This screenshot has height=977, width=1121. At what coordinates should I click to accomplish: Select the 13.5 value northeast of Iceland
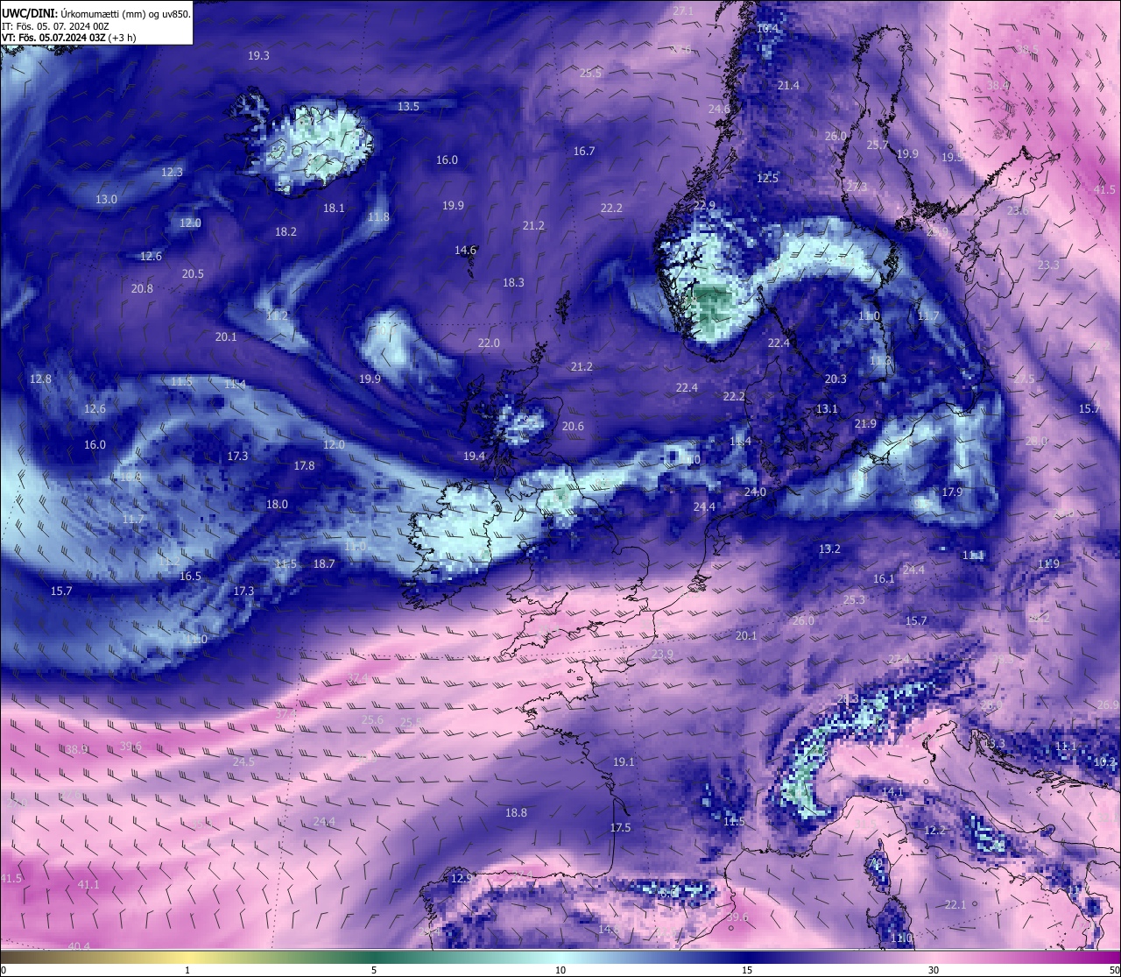409,106
